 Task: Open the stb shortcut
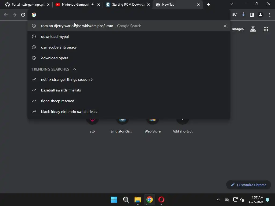(x=92, y=126)
